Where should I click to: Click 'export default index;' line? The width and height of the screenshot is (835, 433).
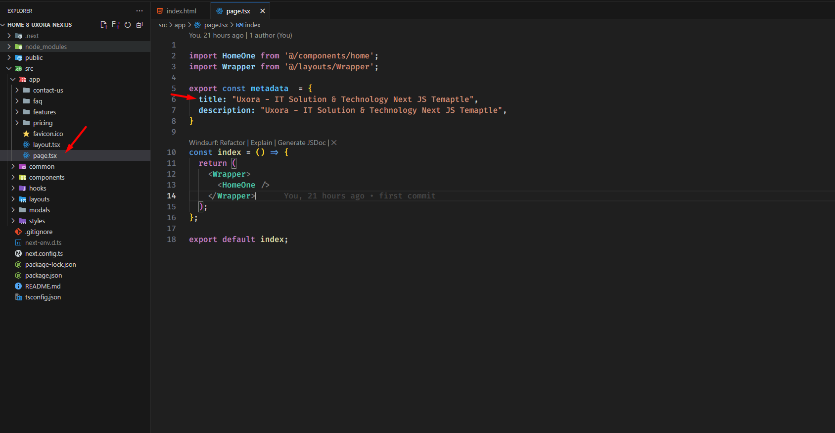[238, 240]
